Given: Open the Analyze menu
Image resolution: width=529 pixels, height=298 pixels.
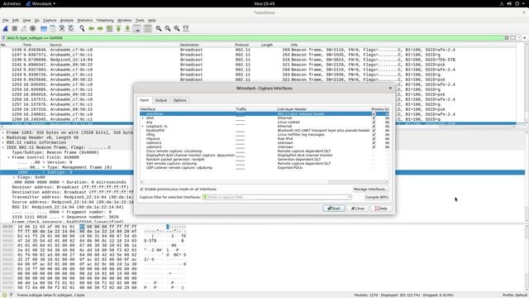Looking at the screenshot, I should [x=67, y=20].
